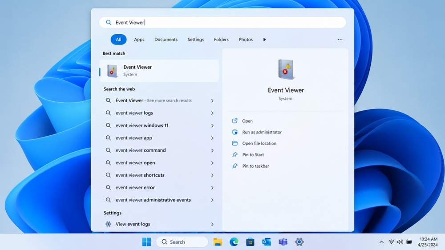This screenshot has height=250, width=445.
Task: Show hidden icons in system tray
Action: [381, 242]
